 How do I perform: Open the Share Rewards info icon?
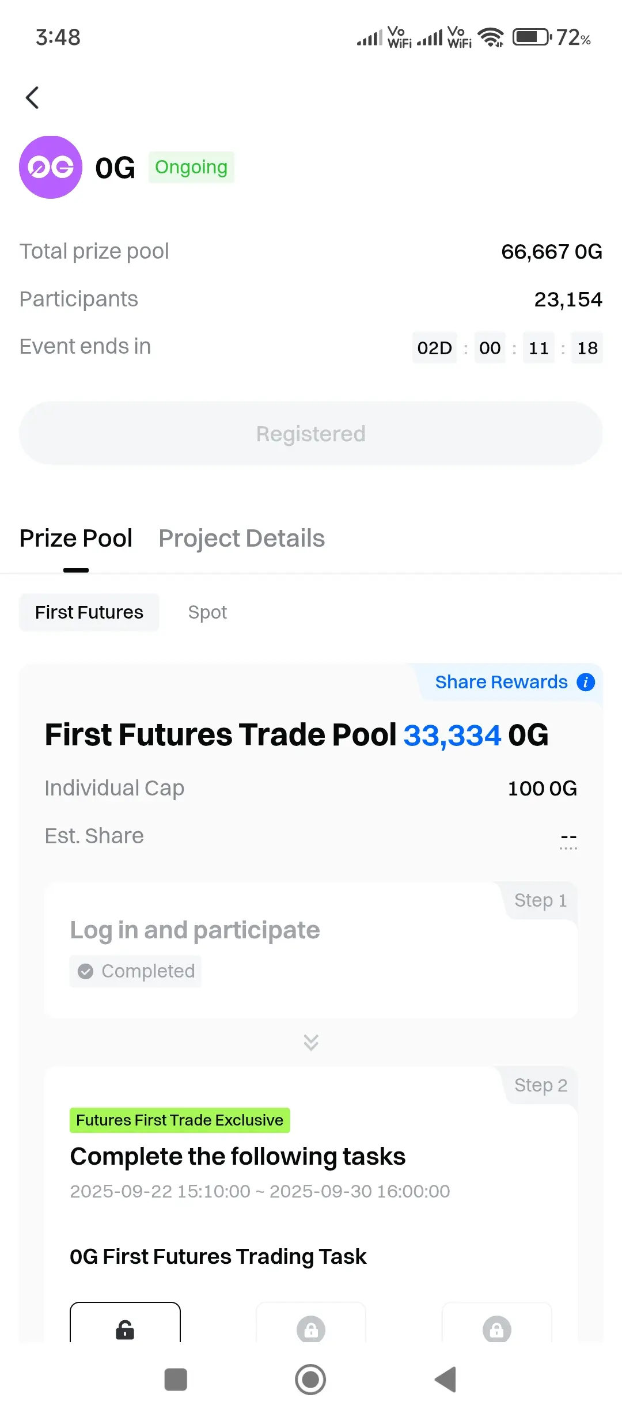point(586,682)
